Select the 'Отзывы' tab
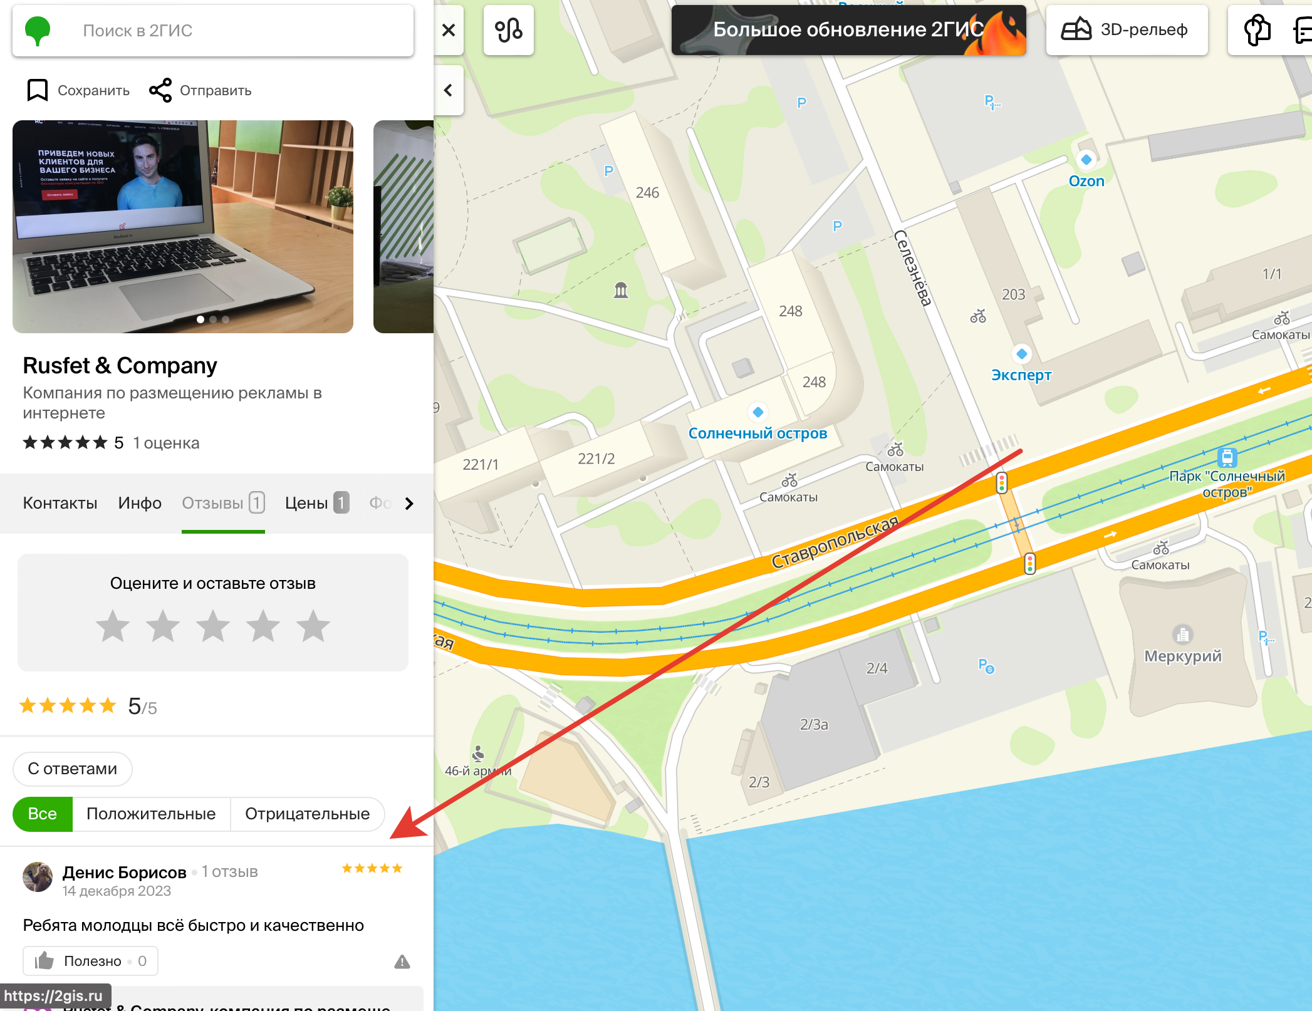Image resolution: width=1312 pixels, height=1011 pixels. (223, 503)
